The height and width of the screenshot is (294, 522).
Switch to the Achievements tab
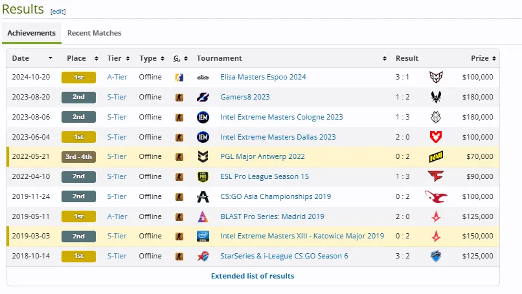[32, 33]
